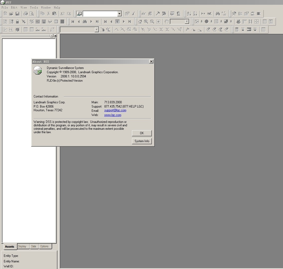This screenshot has width=283, height=269.
Task: Click the bubble map circle icon
Action: (x=207, y=22)
